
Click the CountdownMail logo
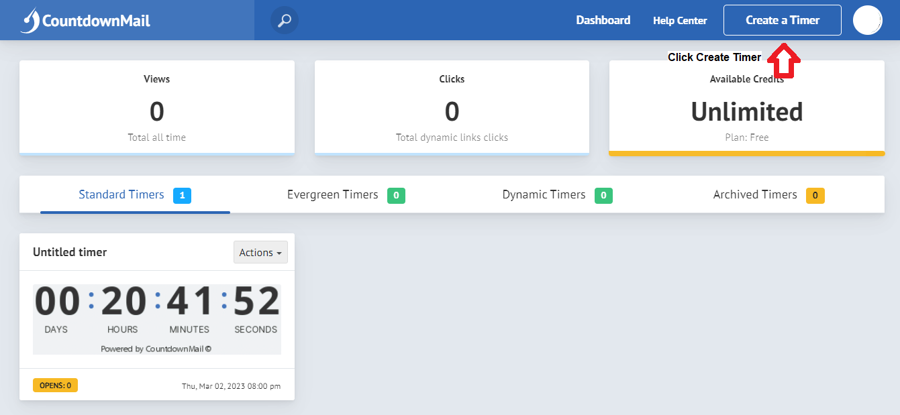click(x=86, y=20)
